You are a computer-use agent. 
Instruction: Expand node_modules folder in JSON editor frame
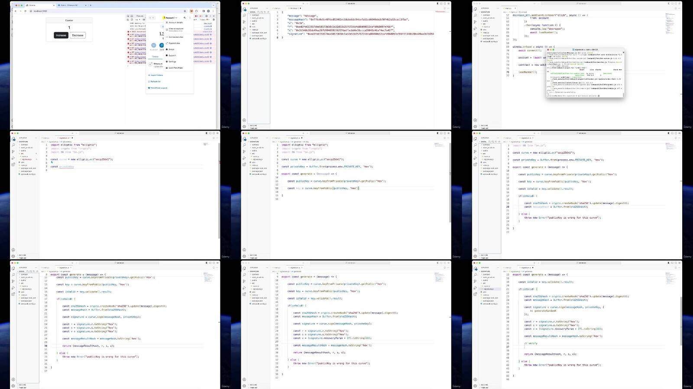point(257,18)
